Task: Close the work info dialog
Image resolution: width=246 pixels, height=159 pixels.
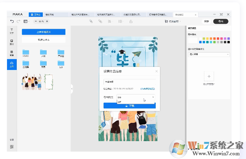Action: click(156, 71)
